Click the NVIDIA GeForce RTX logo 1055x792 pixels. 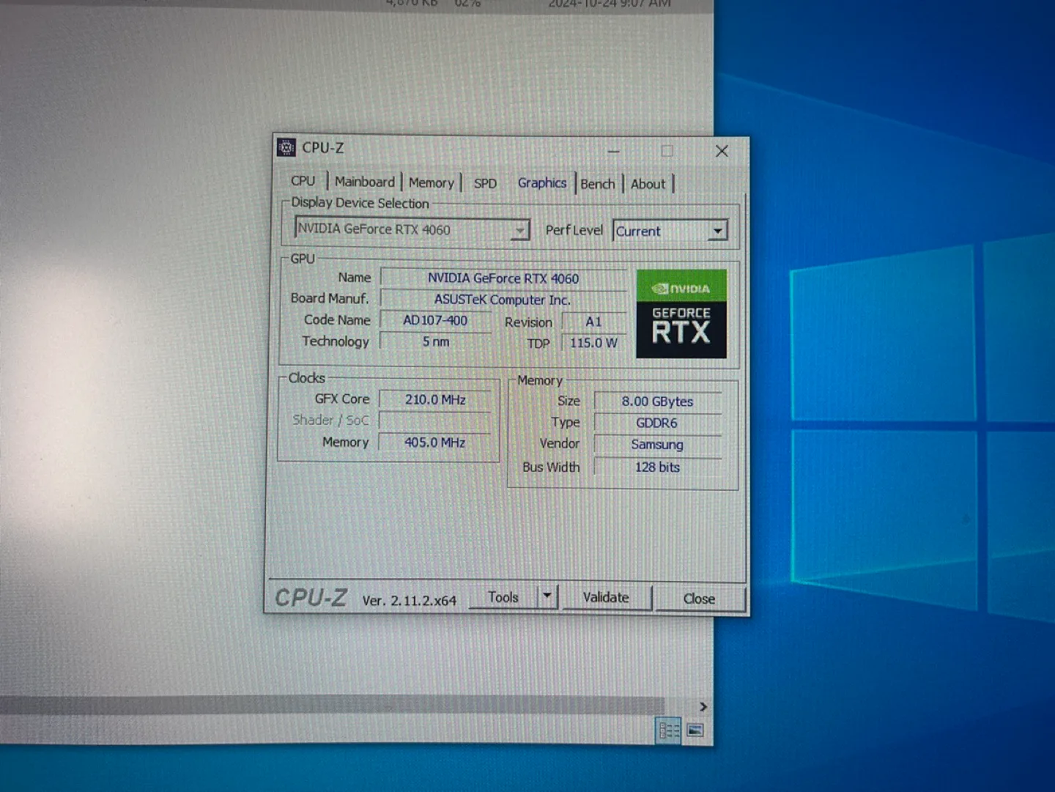tap(680, 314)
